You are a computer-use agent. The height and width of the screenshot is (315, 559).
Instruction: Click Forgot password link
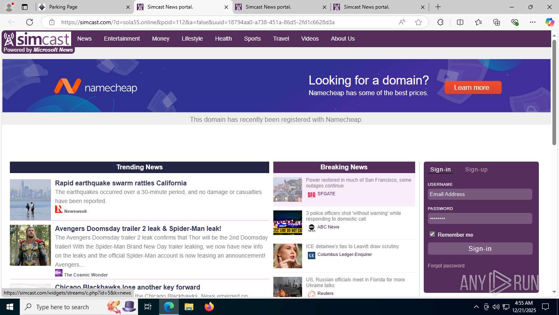(x=446, y=266)
